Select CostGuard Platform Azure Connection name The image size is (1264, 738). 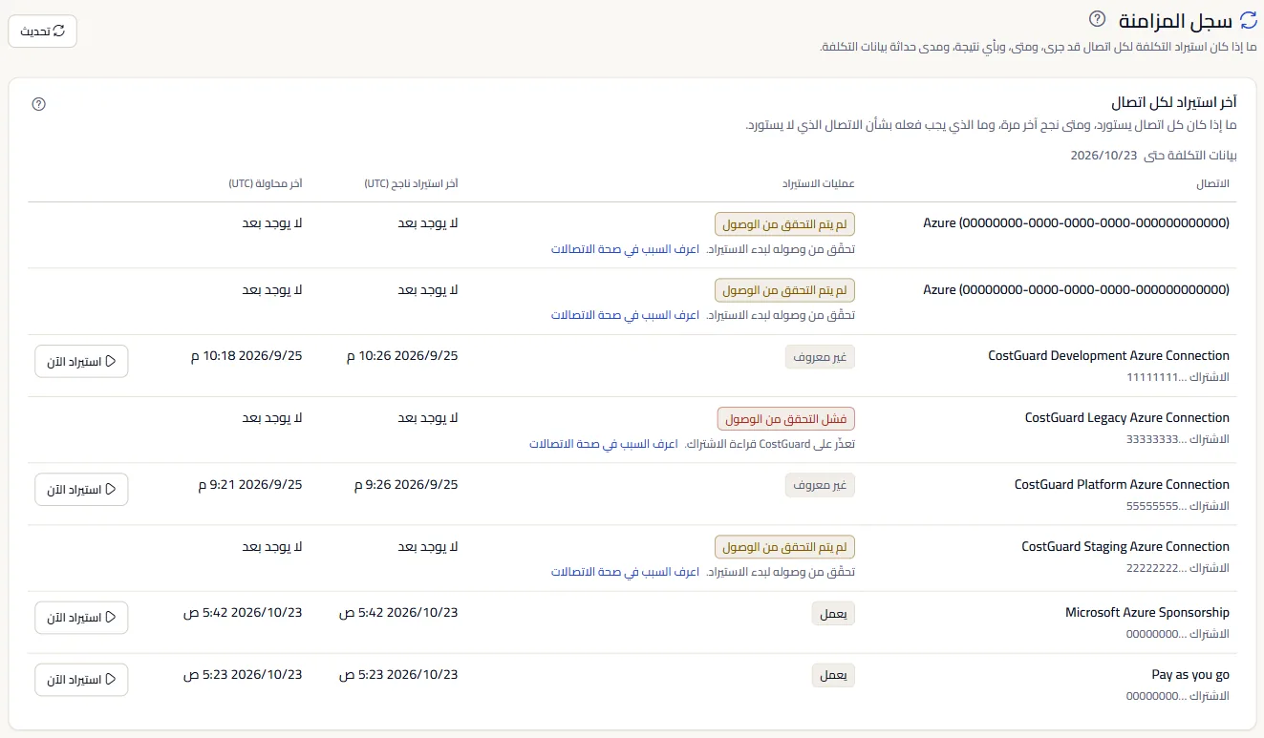point(1122,484)
